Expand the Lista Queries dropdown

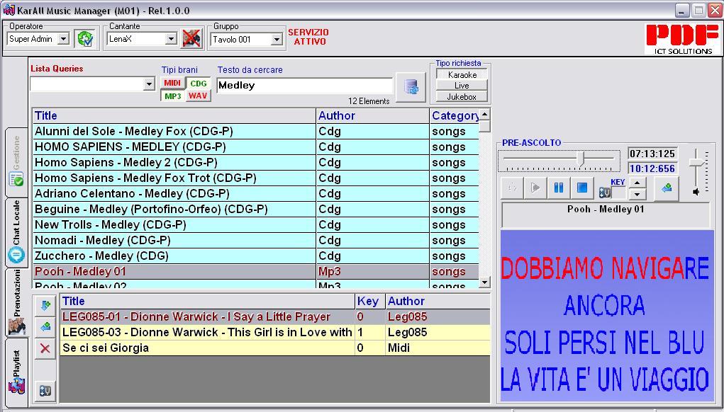coord(149,84)
